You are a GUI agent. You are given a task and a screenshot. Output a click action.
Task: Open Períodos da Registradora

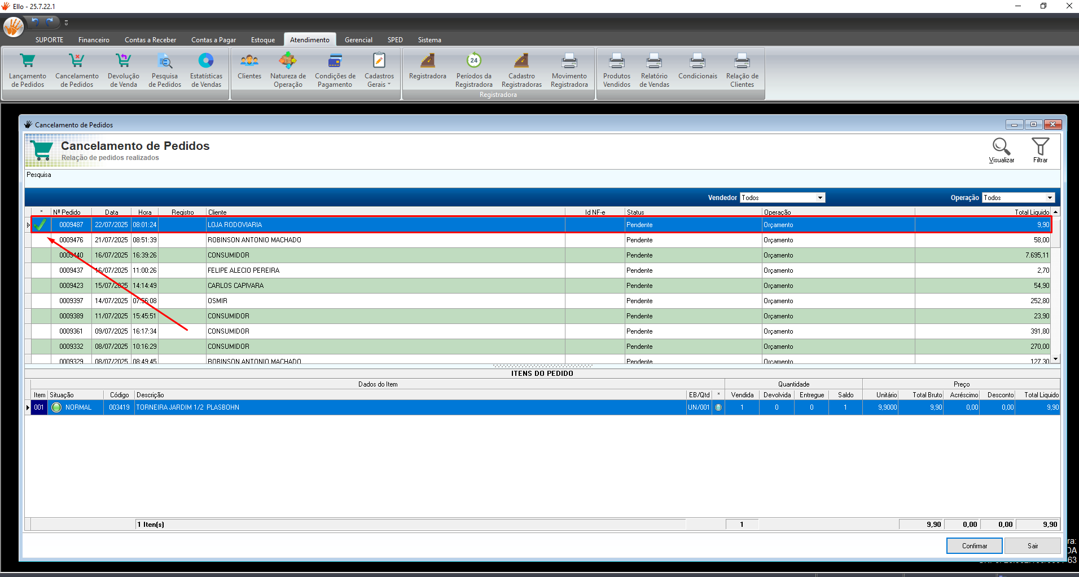pos(474,70)
